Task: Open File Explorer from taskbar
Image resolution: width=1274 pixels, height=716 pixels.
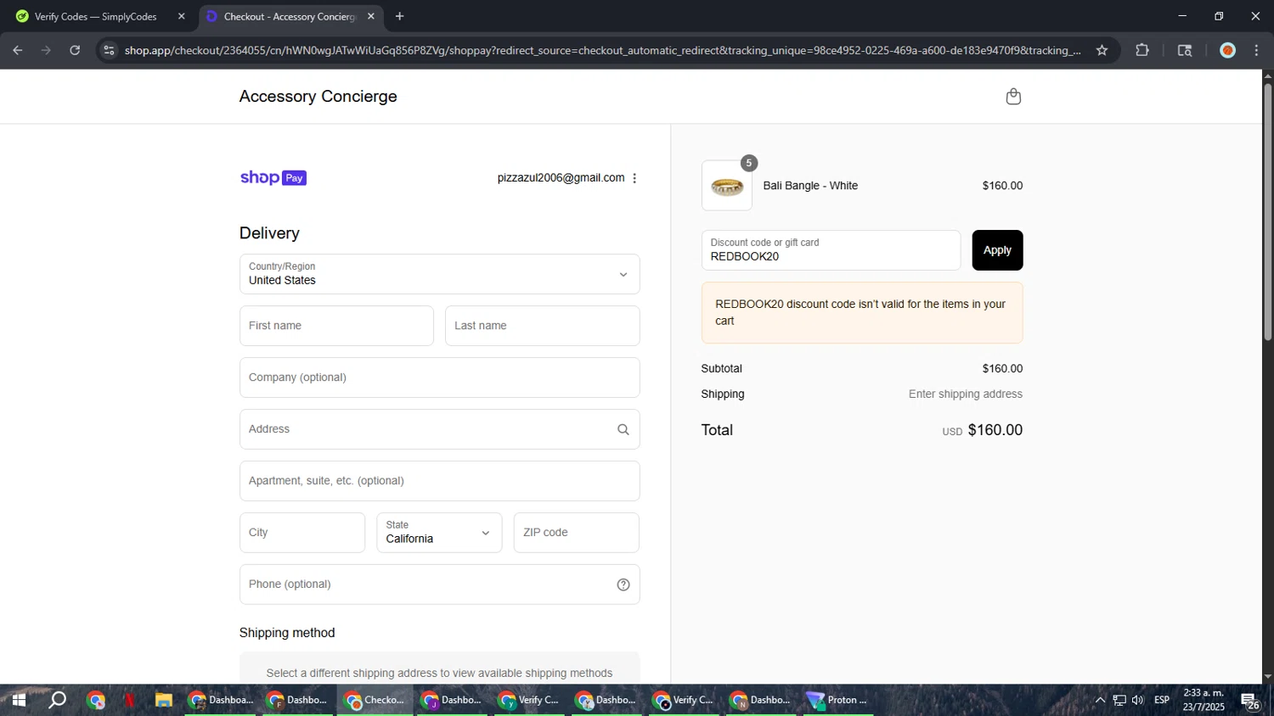Action: pyautogui.click(x=164, y=701)
